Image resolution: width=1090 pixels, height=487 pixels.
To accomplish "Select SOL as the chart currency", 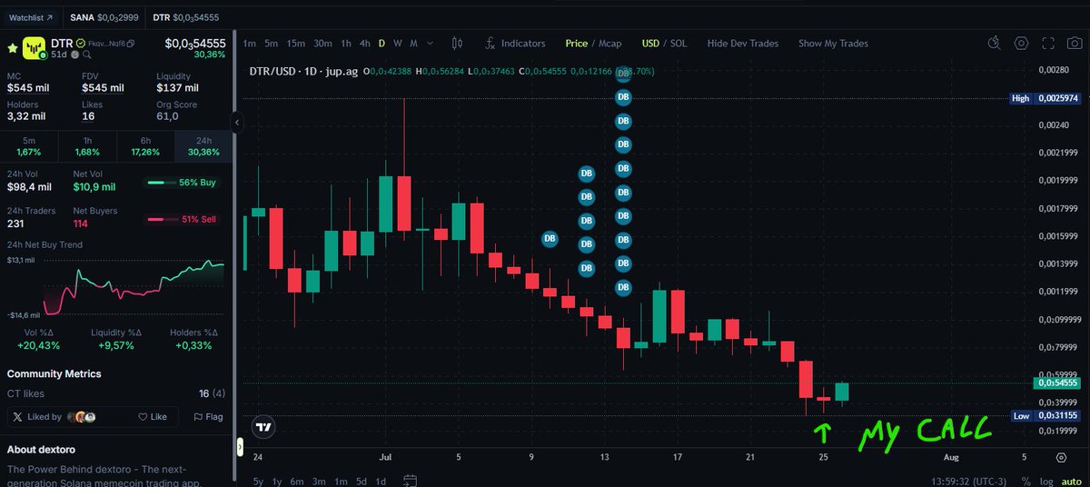I will pos(679,43).
